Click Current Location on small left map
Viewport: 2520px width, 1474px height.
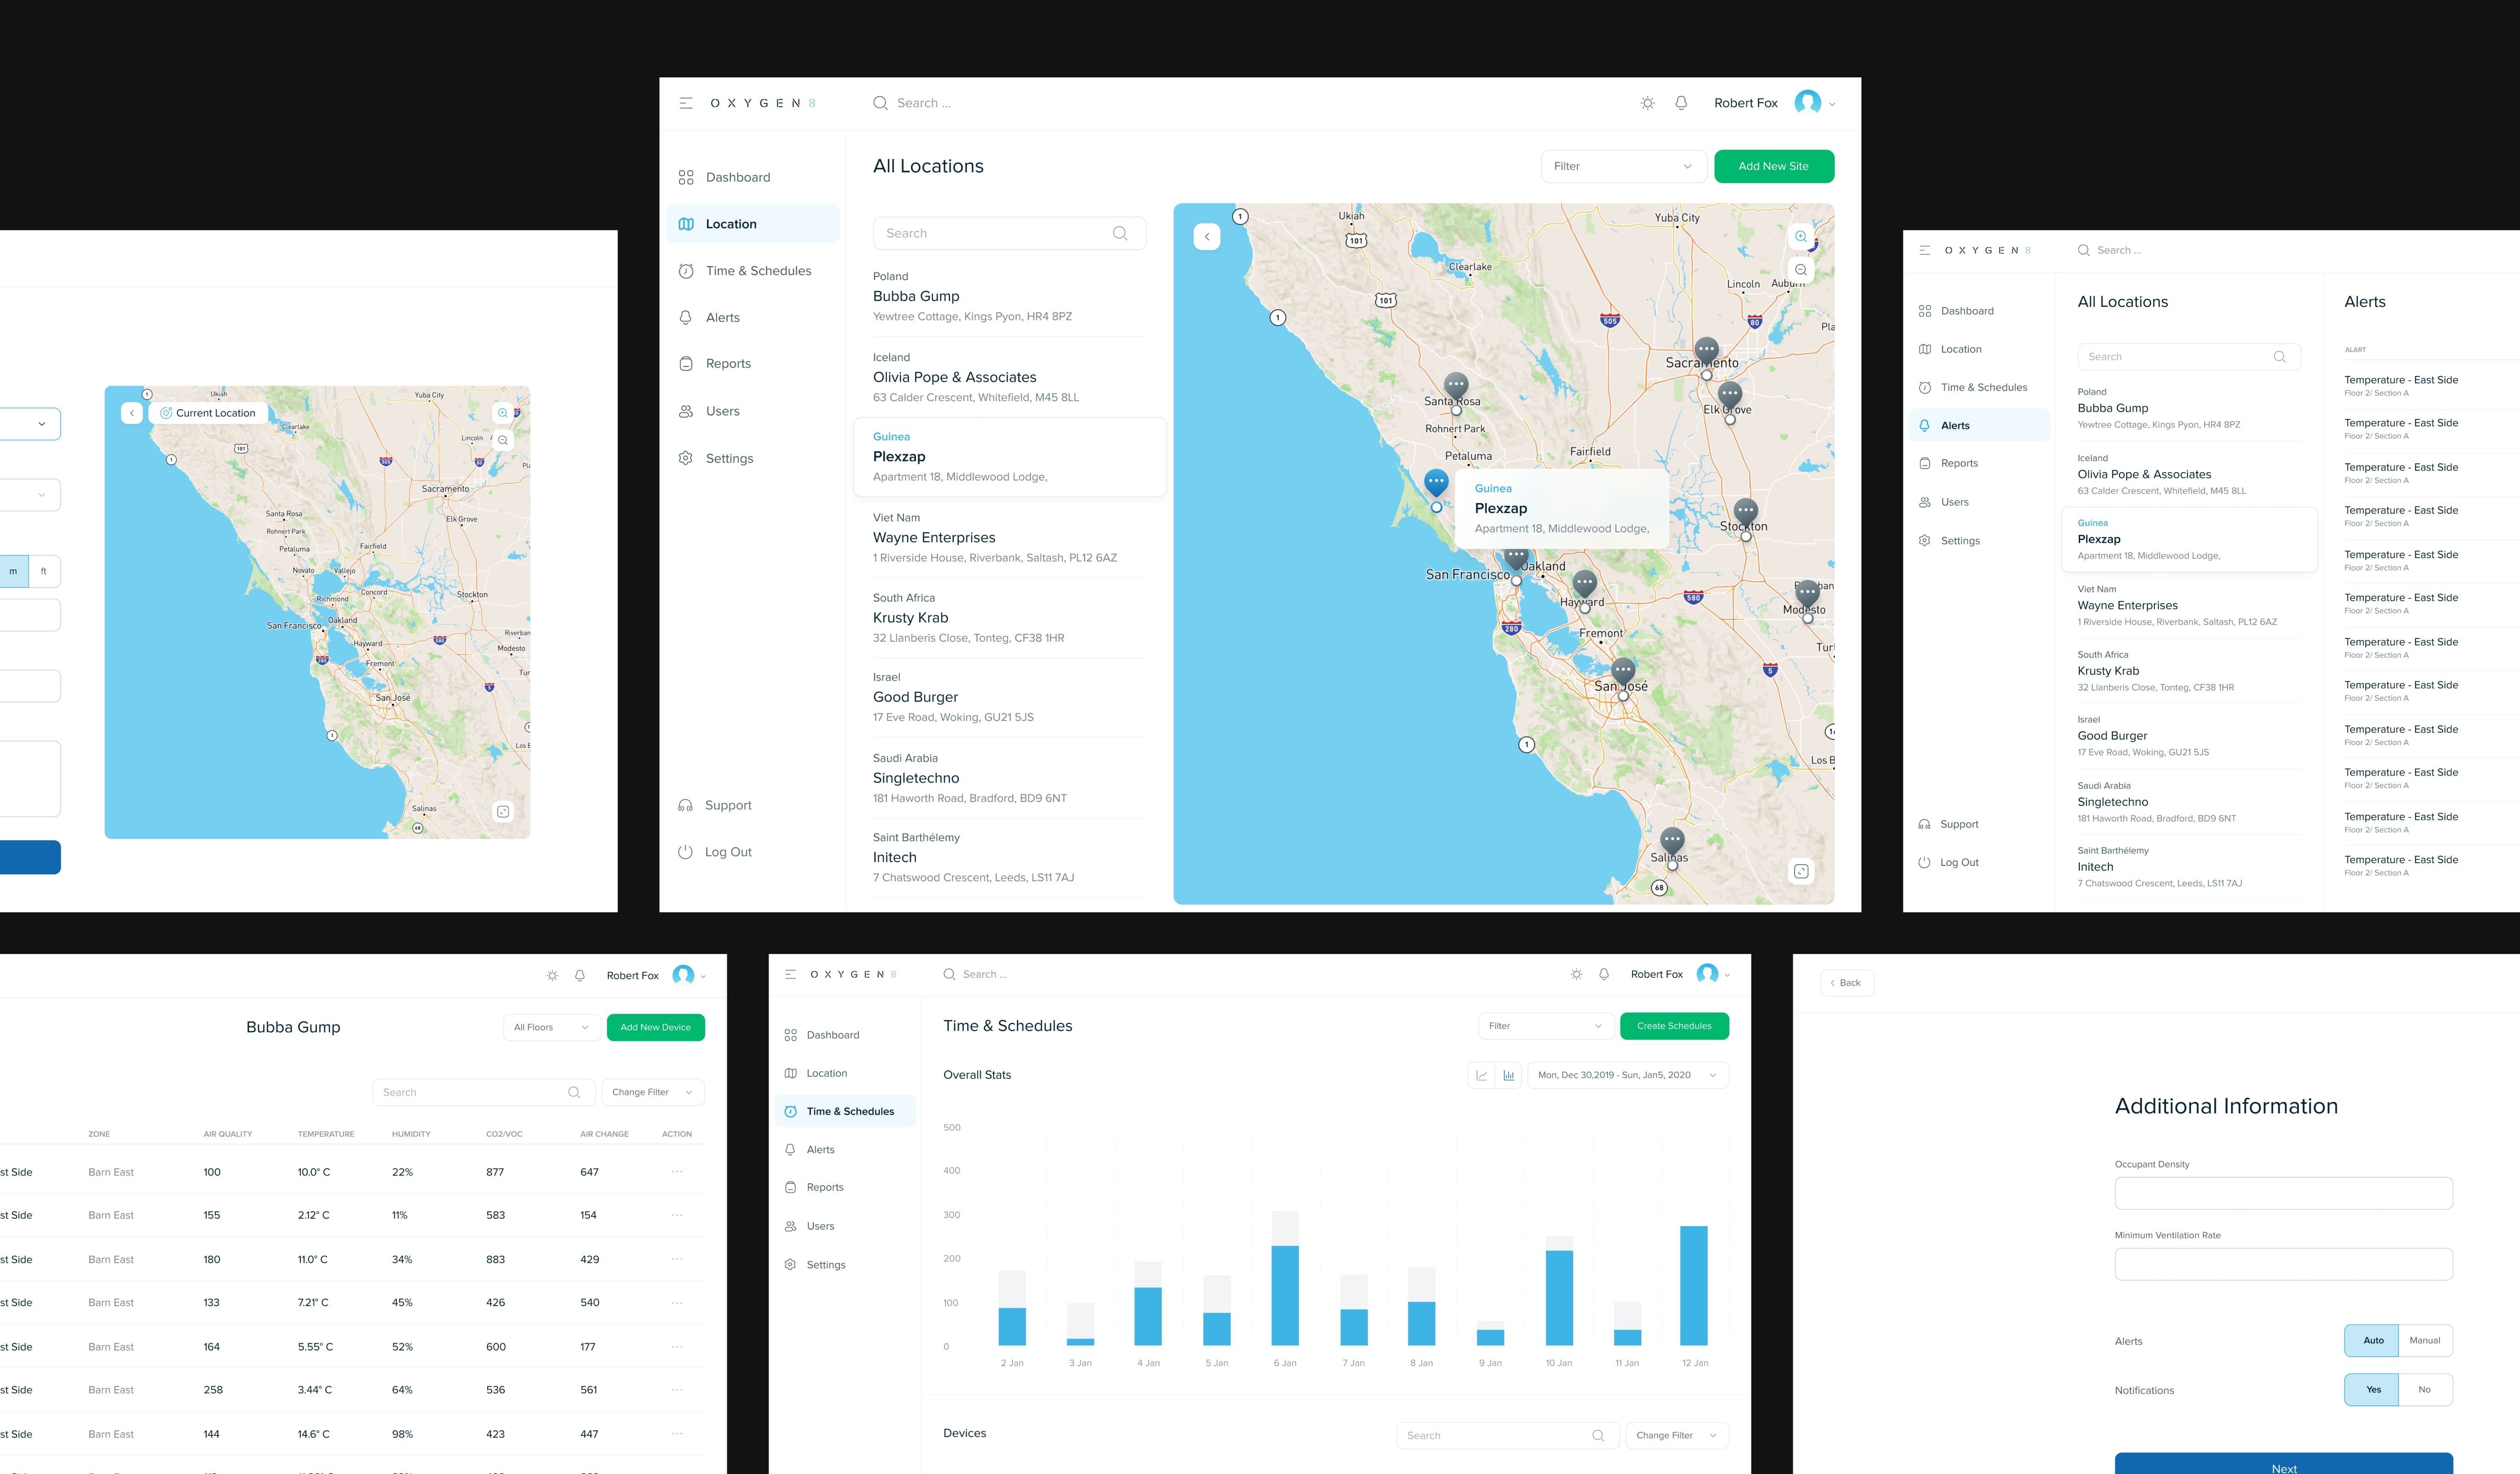tap(208, 413)
